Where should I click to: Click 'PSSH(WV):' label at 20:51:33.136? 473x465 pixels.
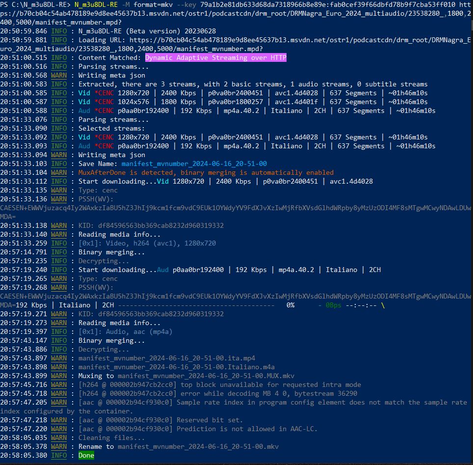tap(96, 199)
